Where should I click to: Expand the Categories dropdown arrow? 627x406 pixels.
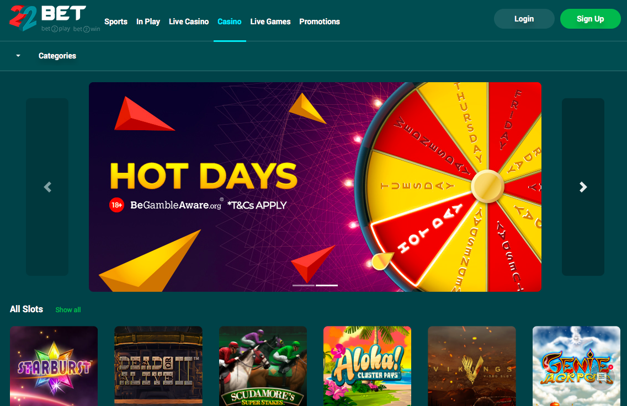click(x=18, y=56)
